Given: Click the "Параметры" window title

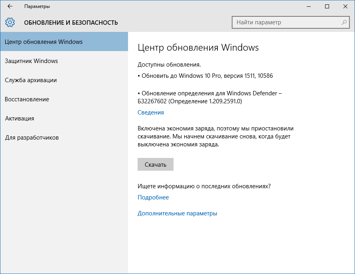Looking at the screenshot, I should pyautogui.click(x=37, y=6).
